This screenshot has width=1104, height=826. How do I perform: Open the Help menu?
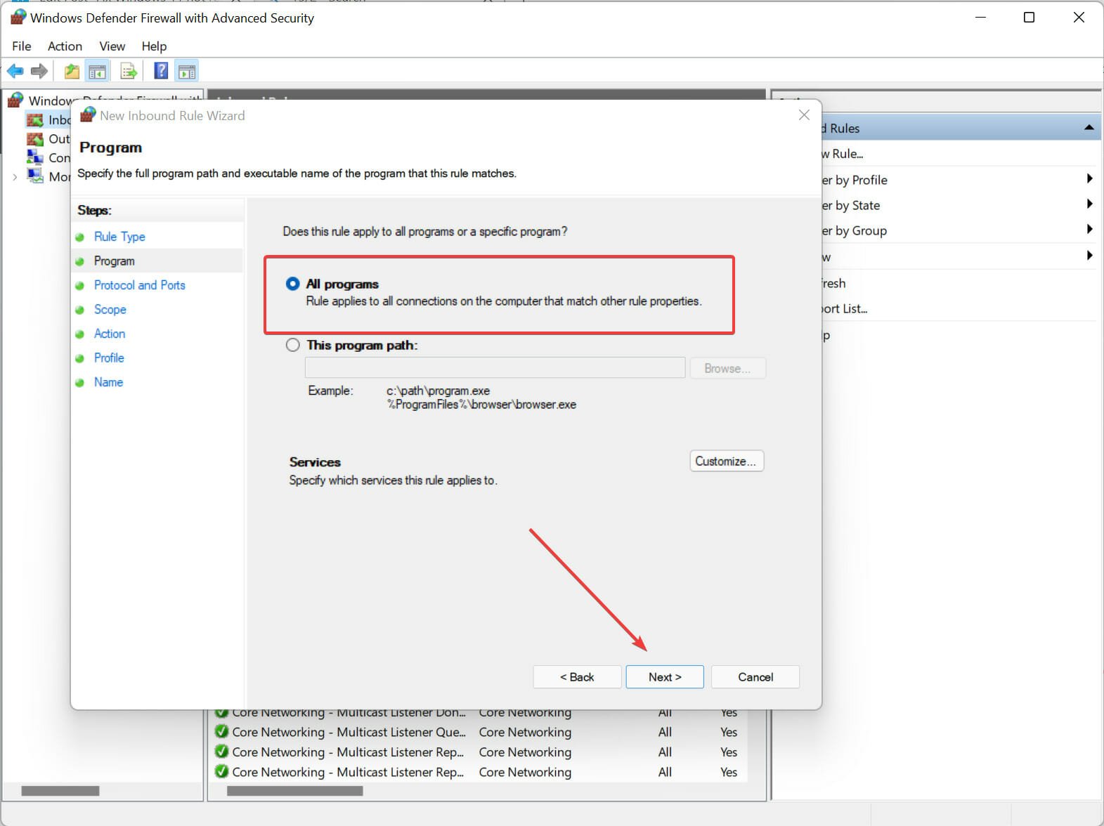(154, 46)
